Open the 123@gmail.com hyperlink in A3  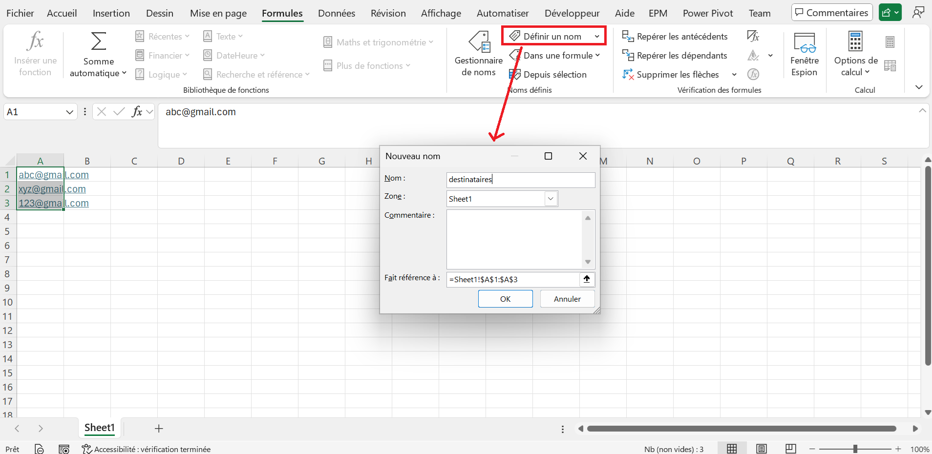[54, 203]
